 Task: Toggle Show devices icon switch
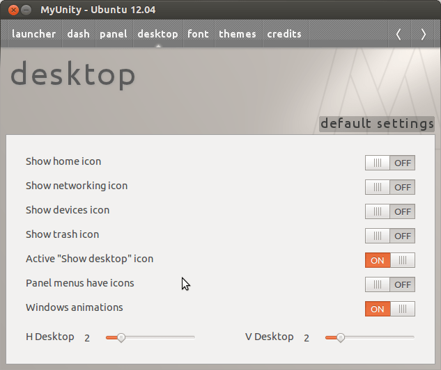[x=390, y=211]
